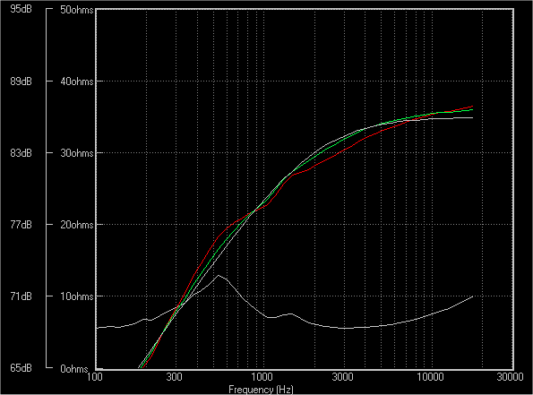Click the 65dB axis label
533x395 pixels.
pos(21,368)
